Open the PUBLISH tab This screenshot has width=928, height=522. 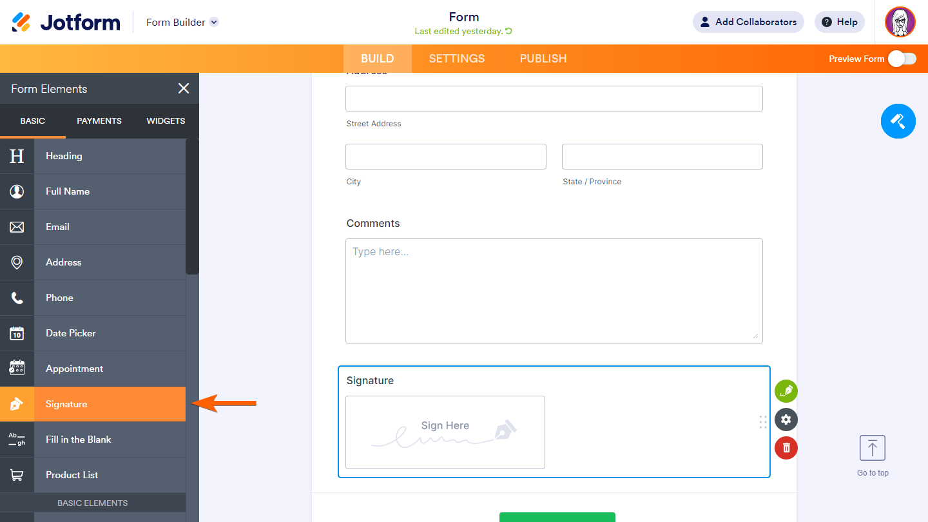pos(543,59)
